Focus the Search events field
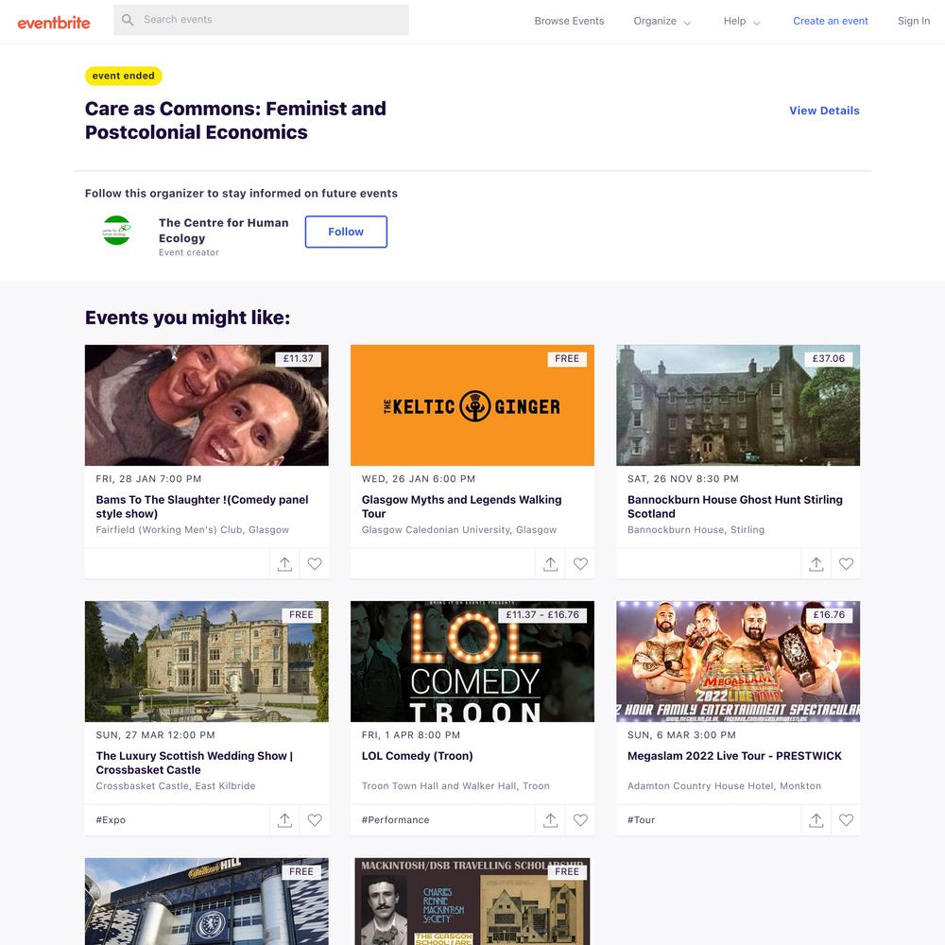 point(261,20)
